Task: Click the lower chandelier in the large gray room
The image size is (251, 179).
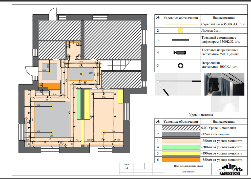Action: pos(52,133)
